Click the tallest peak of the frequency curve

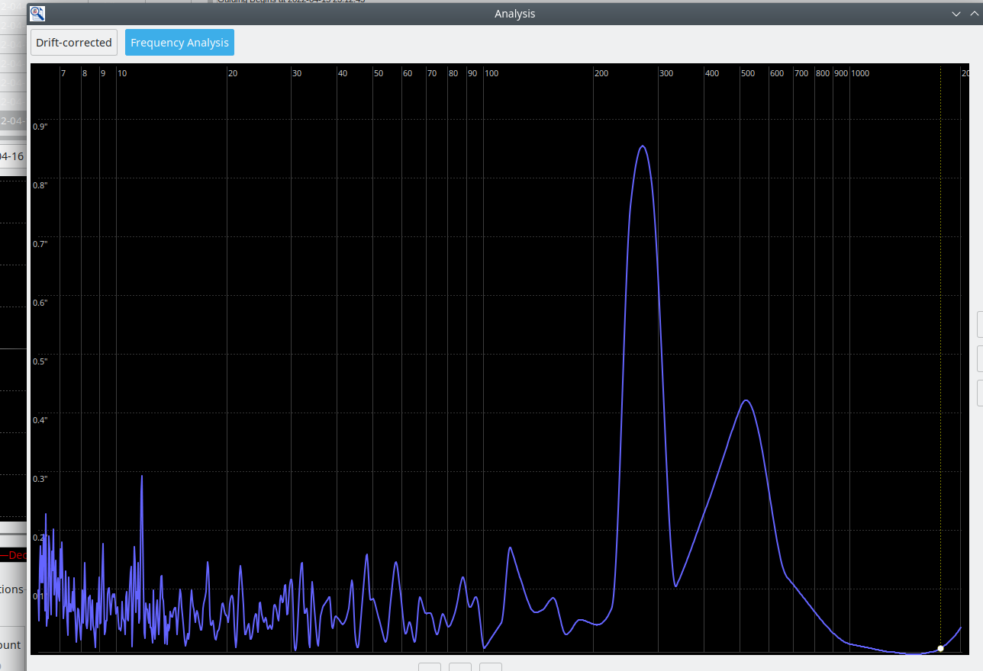643,146
